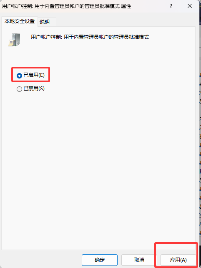This screenshot has width=201, height=268.
Task: Click the empty circle of 已禁用 option
Action: [x=19, y=89]
